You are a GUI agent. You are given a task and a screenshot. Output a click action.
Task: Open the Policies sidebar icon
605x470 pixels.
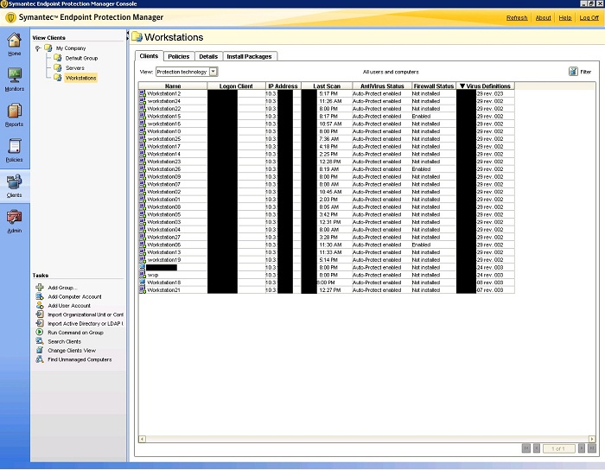pyautogui.click(x=15, y=147)
